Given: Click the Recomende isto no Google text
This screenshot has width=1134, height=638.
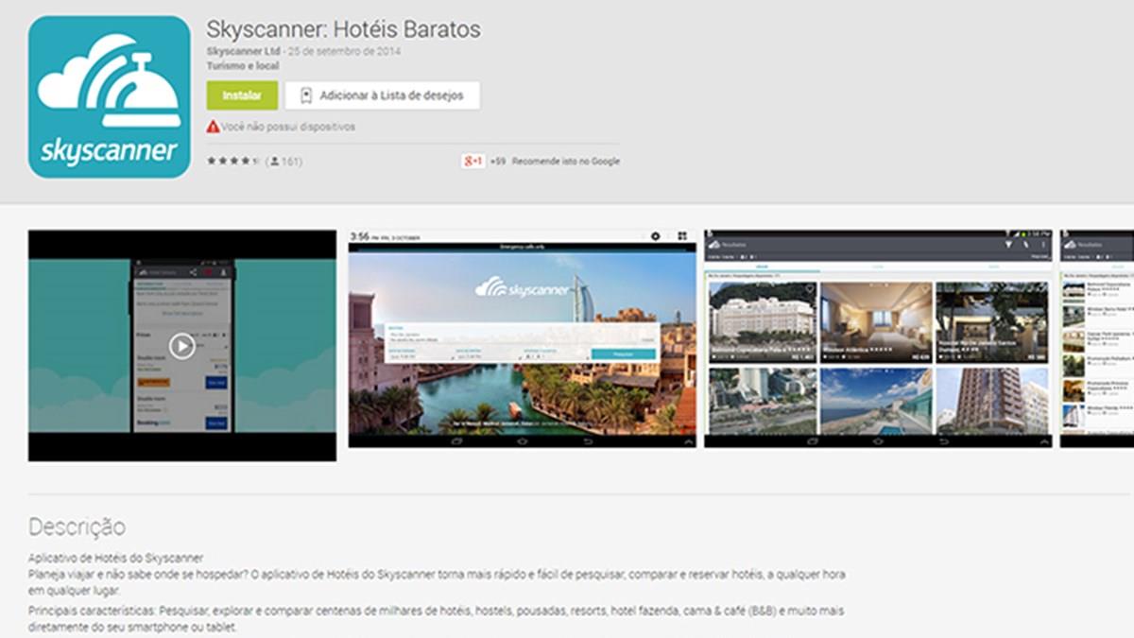Looking at the screenshot, I should [x=565, y=162].
